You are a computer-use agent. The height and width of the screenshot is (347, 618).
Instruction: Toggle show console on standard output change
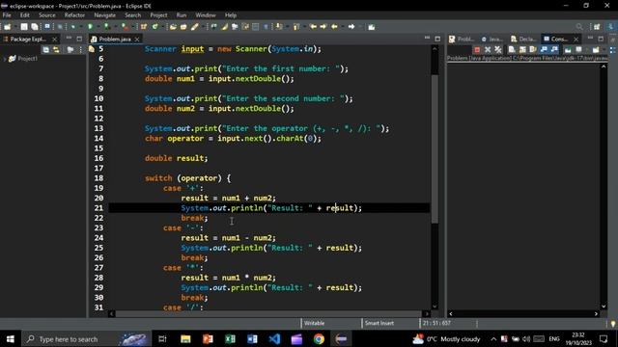[544, 49]
